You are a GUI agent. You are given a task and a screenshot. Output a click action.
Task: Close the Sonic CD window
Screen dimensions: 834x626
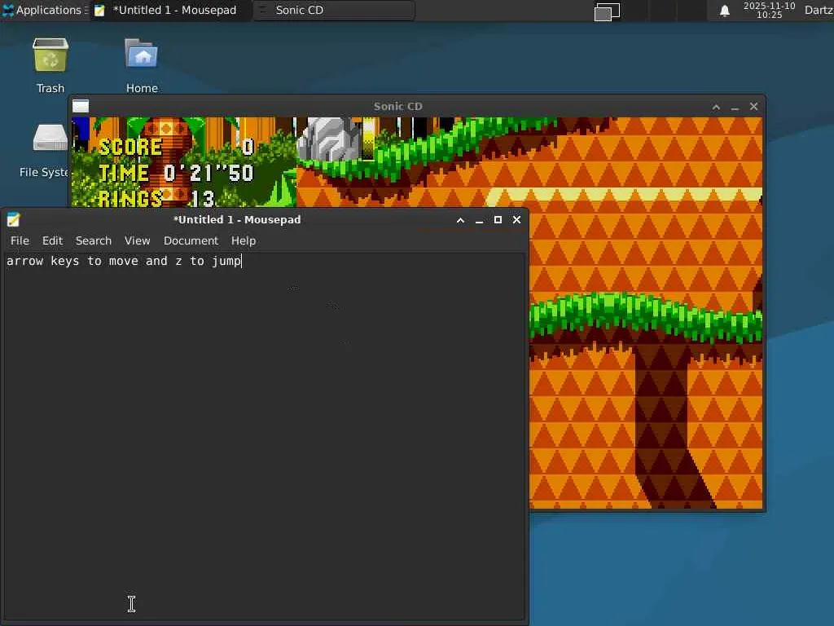coord(753,107)
